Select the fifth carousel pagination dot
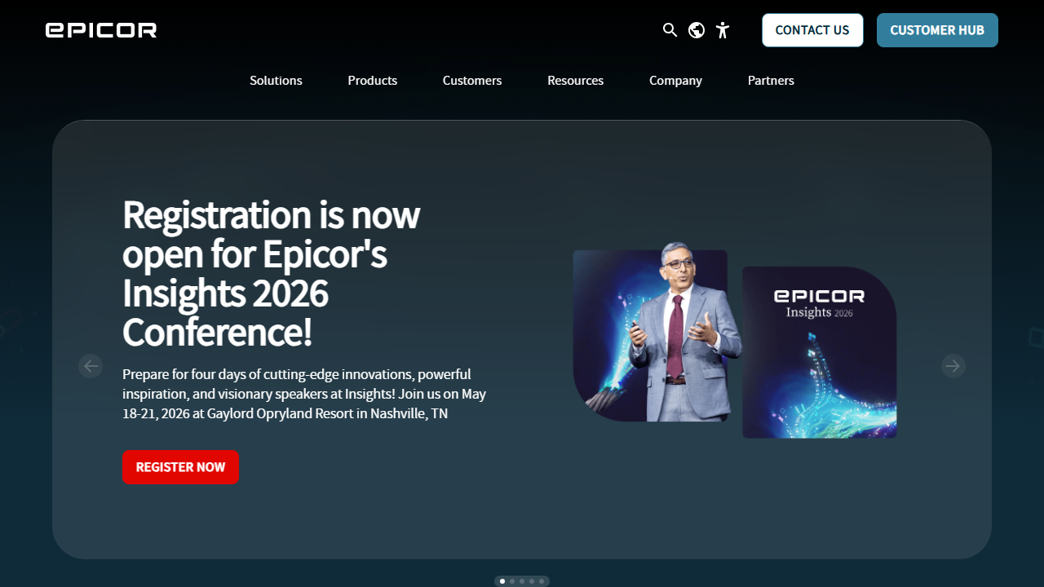 pyautogui.click(x=542, y=581)
